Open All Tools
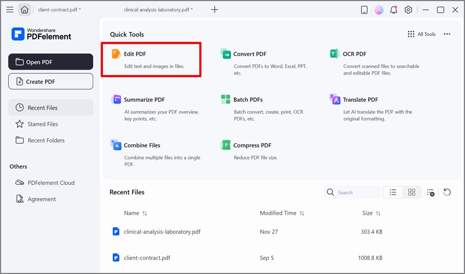The width and height of the screenshot is (465, 274). pyautogui.click(x=421, y=34)
